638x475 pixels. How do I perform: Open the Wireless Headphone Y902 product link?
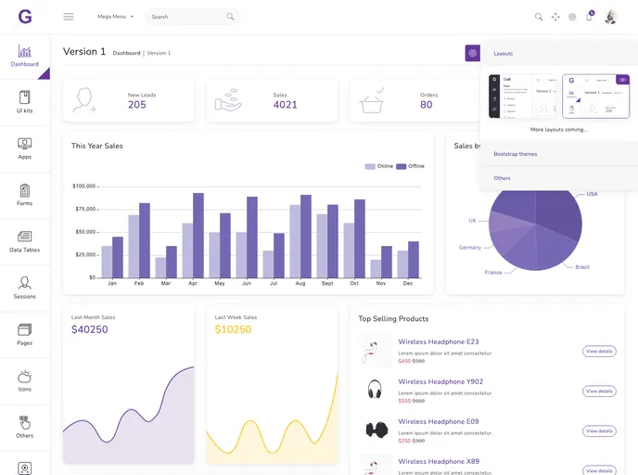click(x=440, y=381)
